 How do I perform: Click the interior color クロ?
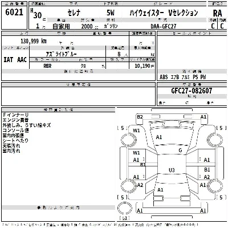[x=83, y=66]
